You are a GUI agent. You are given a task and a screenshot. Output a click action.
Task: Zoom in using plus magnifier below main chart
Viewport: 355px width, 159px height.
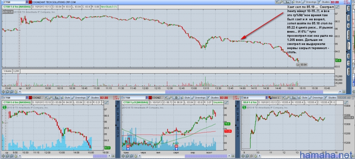[7, 92]
